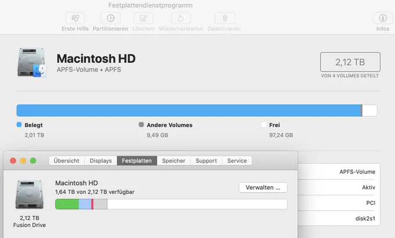Click the Verwalten ... button
395x238 pixels.
263,187
